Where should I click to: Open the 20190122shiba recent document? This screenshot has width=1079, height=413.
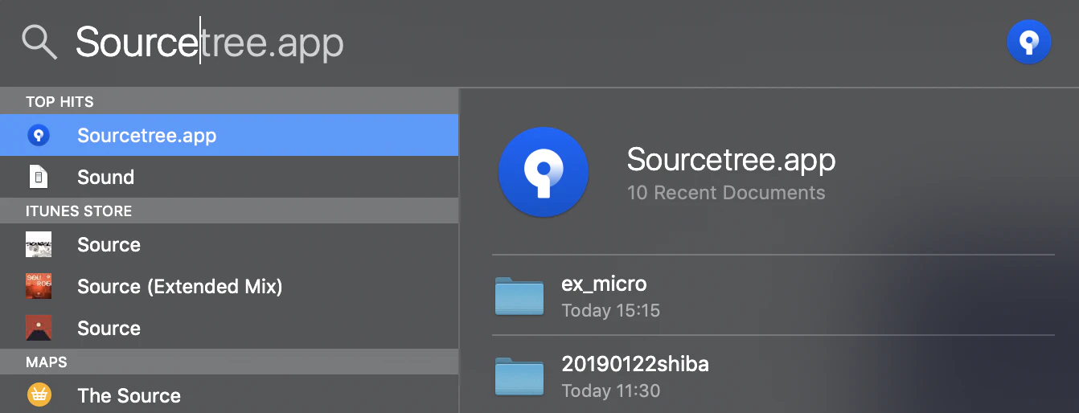point(773,374)
